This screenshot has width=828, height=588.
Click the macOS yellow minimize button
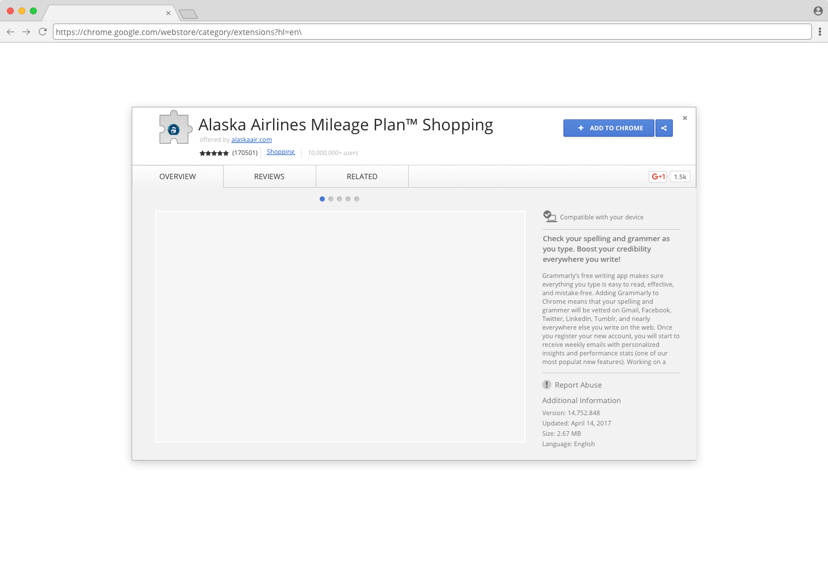click(x=22, y=11)
